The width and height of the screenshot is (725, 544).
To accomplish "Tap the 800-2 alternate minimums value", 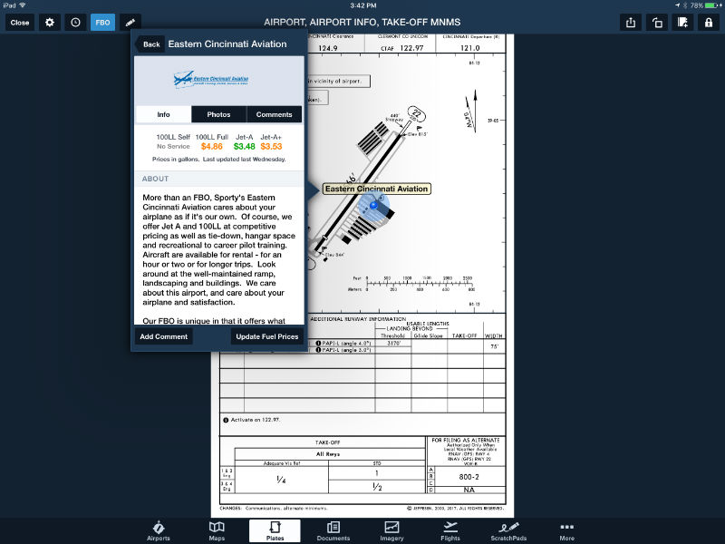I will pos(469,477).
